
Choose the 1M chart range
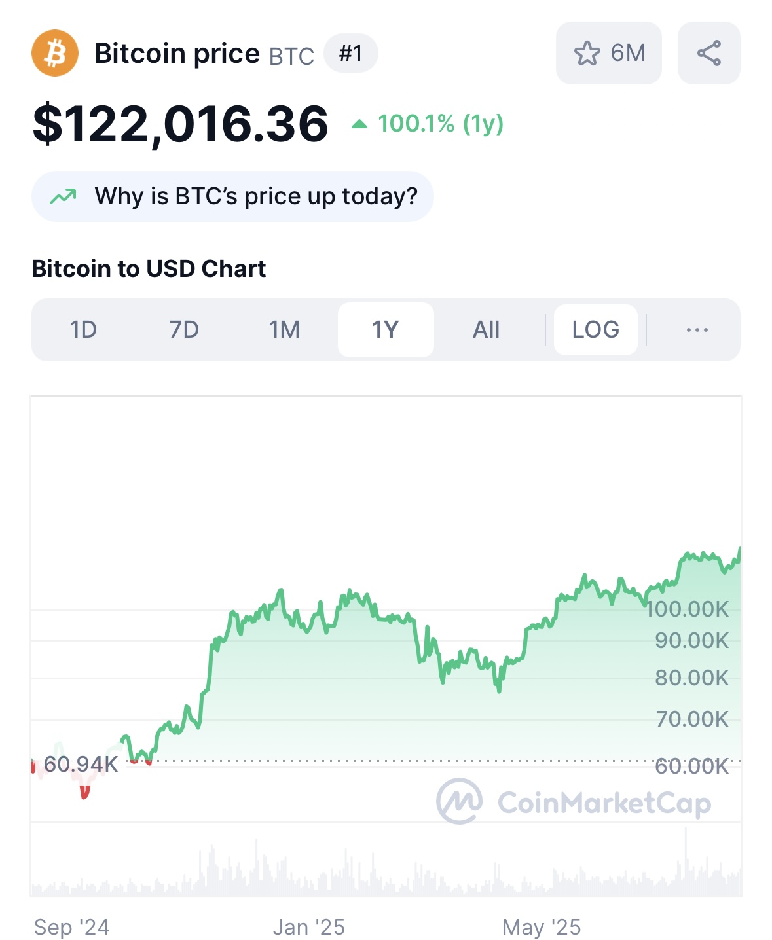[285, 330]
